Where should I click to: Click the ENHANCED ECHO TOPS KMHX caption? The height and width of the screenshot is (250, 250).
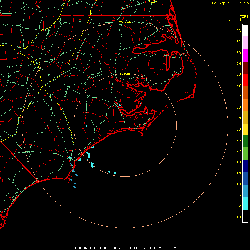tap(126, 248)
